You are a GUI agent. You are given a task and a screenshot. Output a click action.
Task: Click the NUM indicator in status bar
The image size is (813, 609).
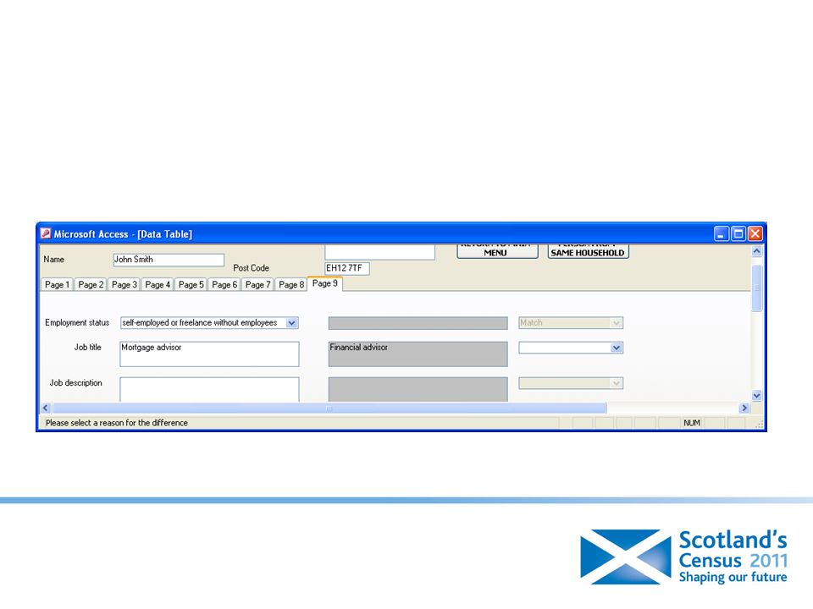click(x=692, y=423)
